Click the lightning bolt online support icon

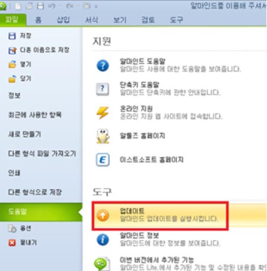[103, 113]
